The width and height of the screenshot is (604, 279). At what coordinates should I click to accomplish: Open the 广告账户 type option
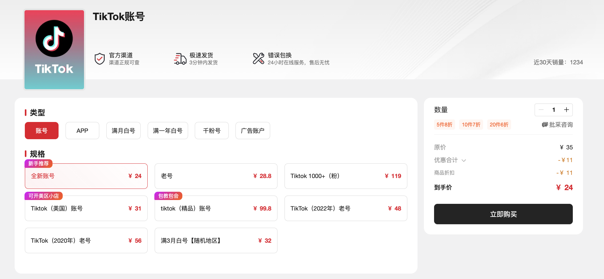pyautogui.click(x=253, y=131)
